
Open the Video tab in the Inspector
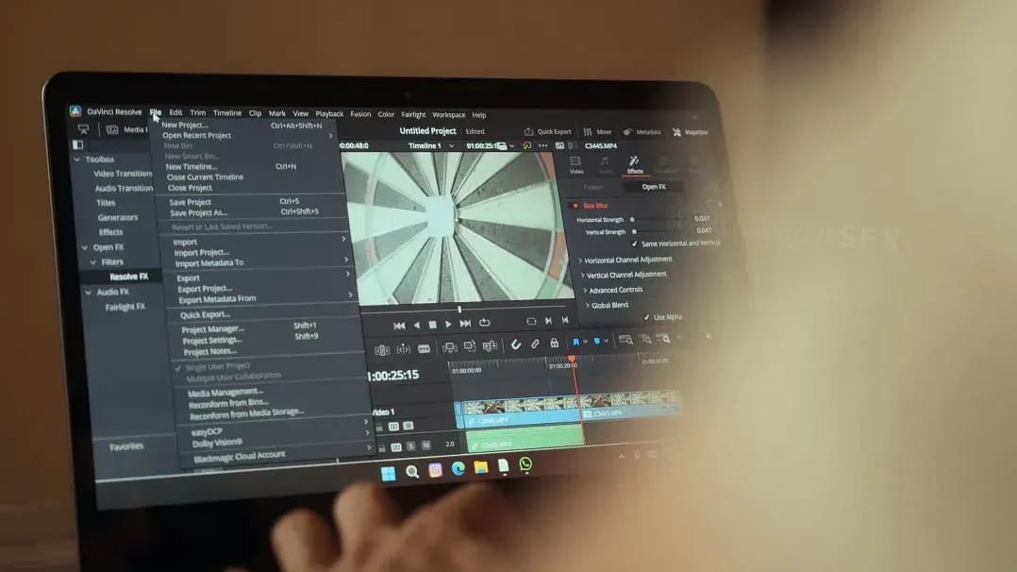(x=575, y=165)
